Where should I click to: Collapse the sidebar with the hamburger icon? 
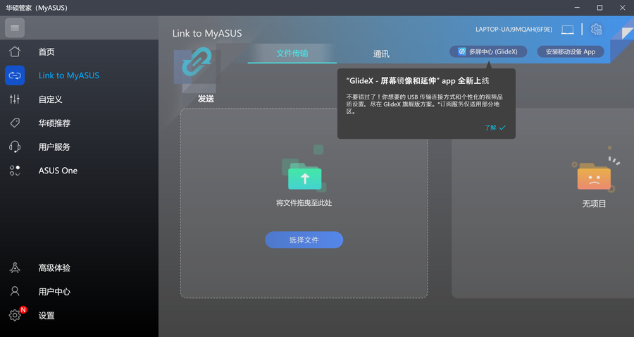pos(15,28)
